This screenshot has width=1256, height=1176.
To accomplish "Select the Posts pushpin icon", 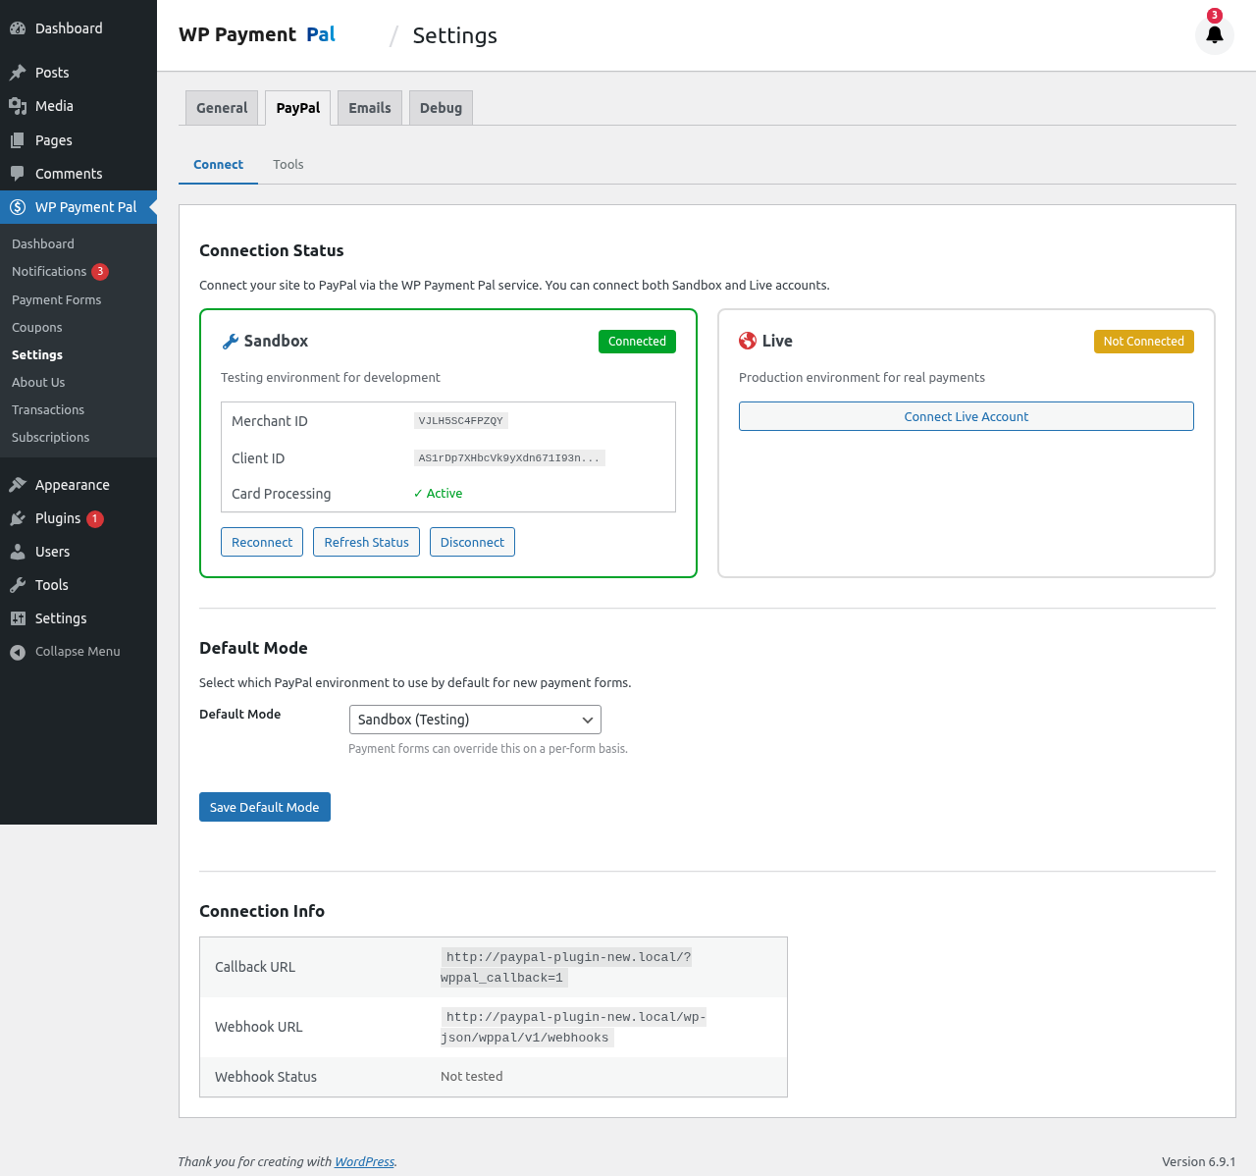I will (x=17, y=72).
